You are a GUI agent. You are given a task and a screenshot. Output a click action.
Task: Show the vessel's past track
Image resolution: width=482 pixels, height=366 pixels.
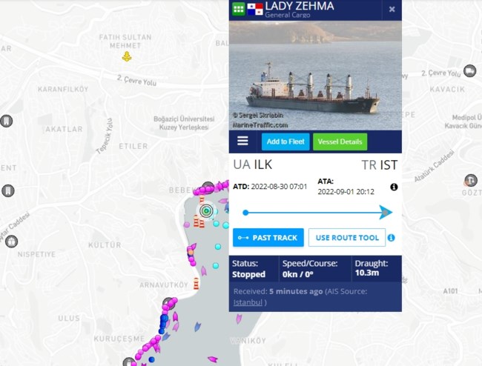[x=268, y=237]
